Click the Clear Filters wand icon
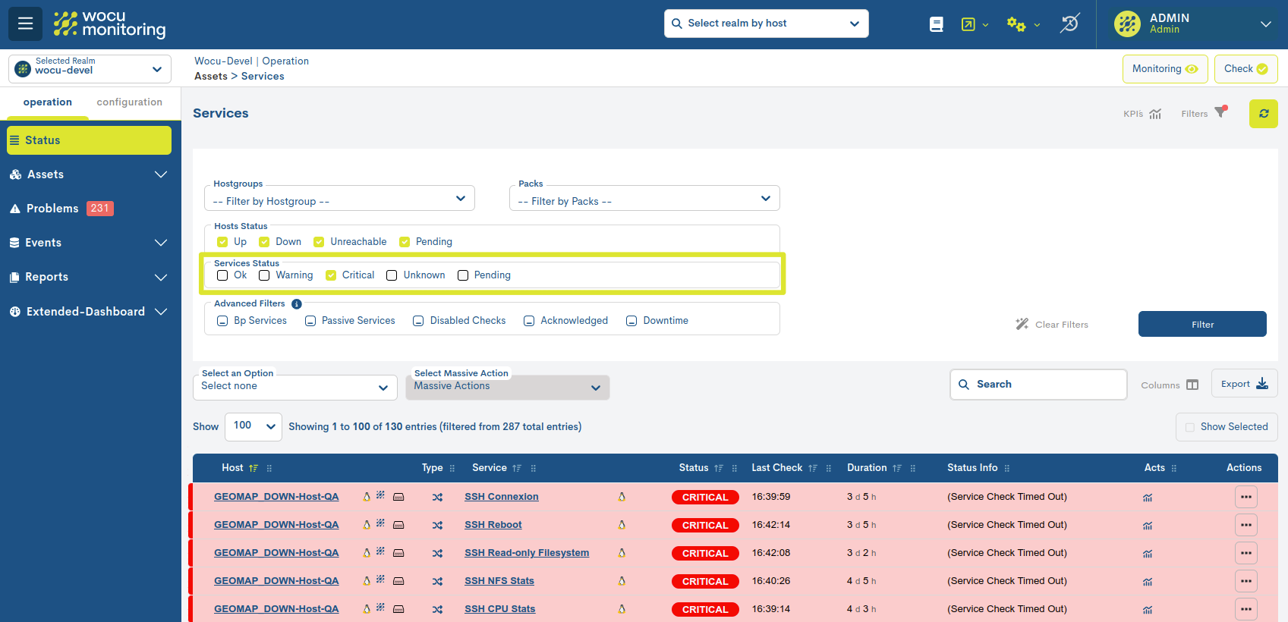This screenshot has width=1288, height=622. pos(1022,324)
